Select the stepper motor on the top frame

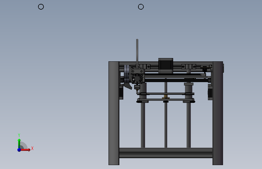tap(166, 66)
